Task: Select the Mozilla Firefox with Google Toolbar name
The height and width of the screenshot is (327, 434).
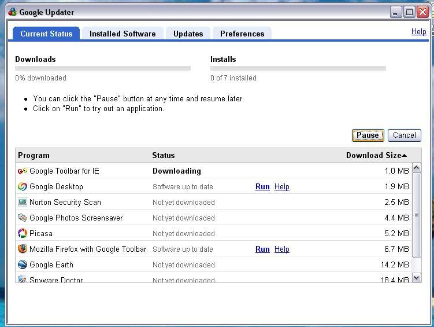Action: [88, 249]
